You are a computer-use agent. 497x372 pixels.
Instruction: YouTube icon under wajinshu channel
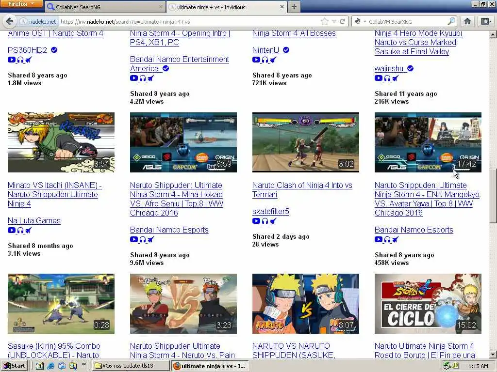pos(379,78)
